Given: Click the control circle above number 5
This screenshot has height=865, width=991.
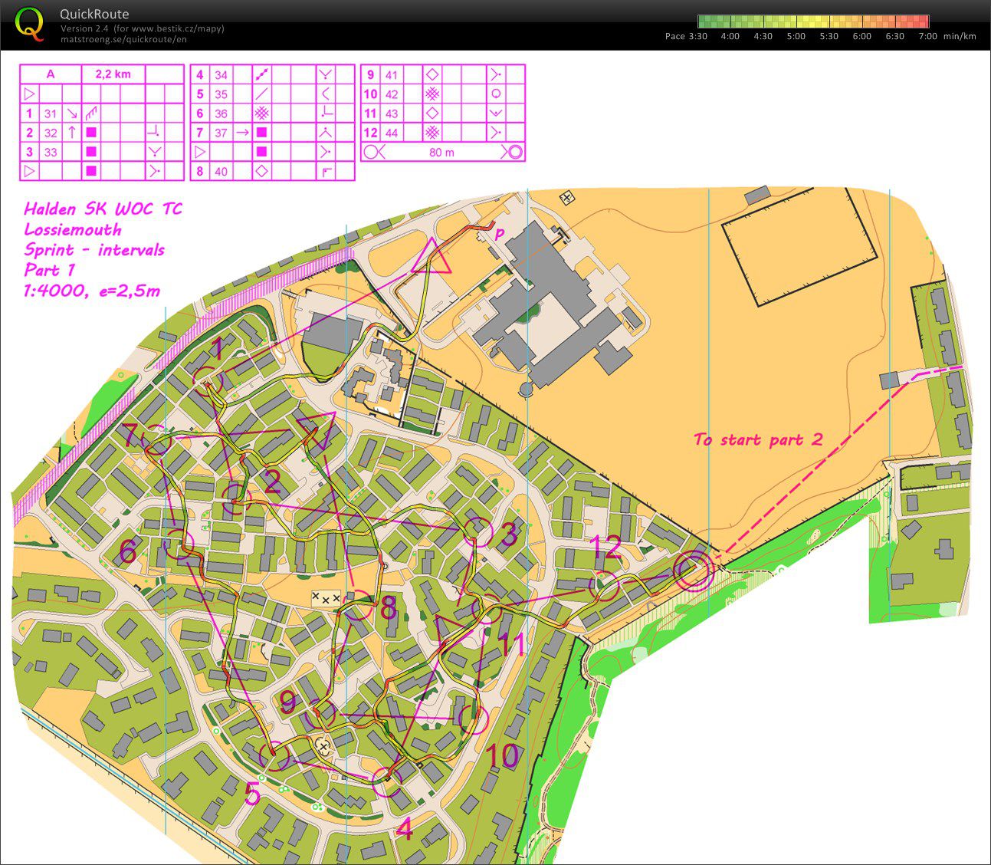Looking at the screenshot, I should pyautogui.click(x=275, y=756).
